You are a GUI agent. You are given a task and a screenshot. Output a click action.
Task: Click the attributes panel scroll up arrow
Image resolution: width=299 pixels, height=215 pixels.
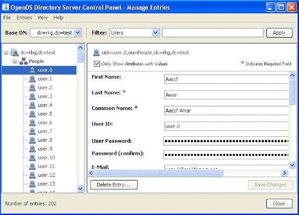pos(292,76)
